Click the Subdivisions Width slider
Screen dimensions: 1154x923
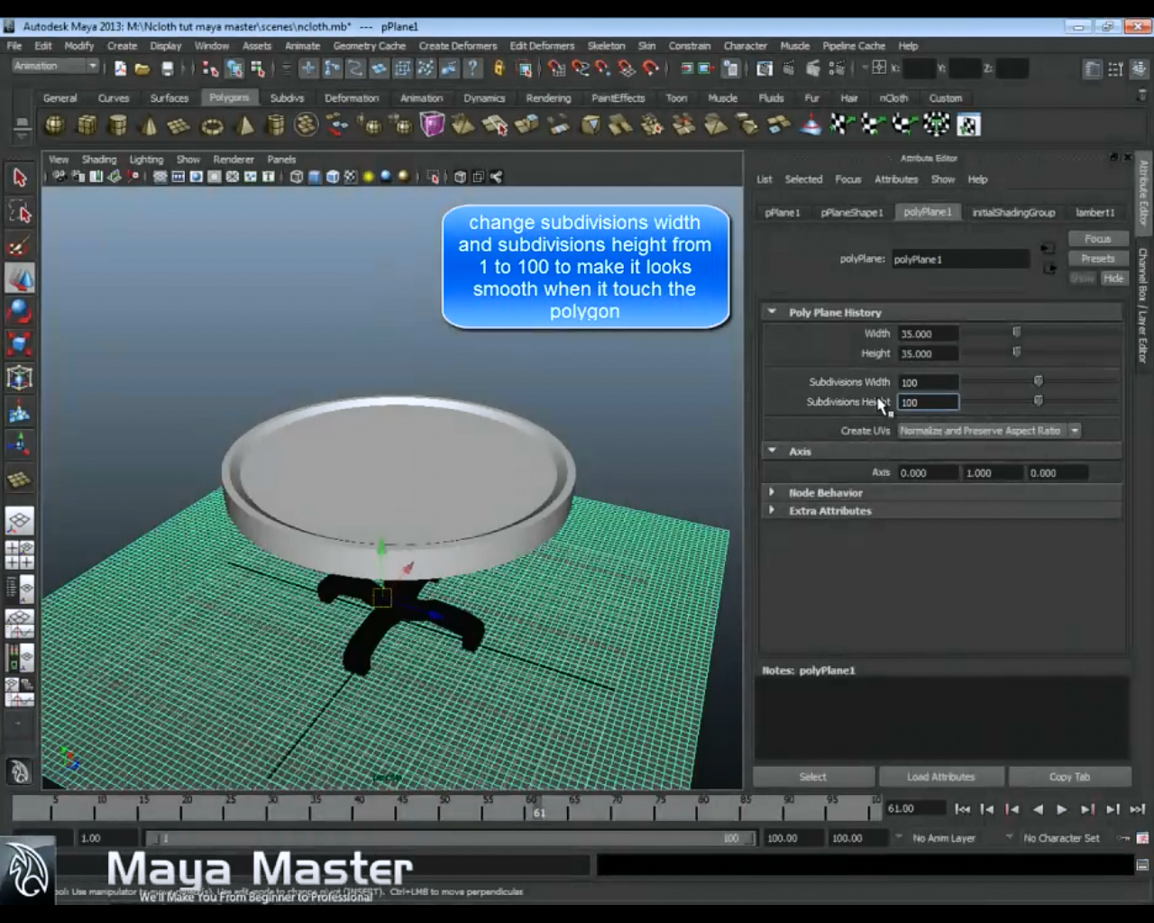(1038, 381)
